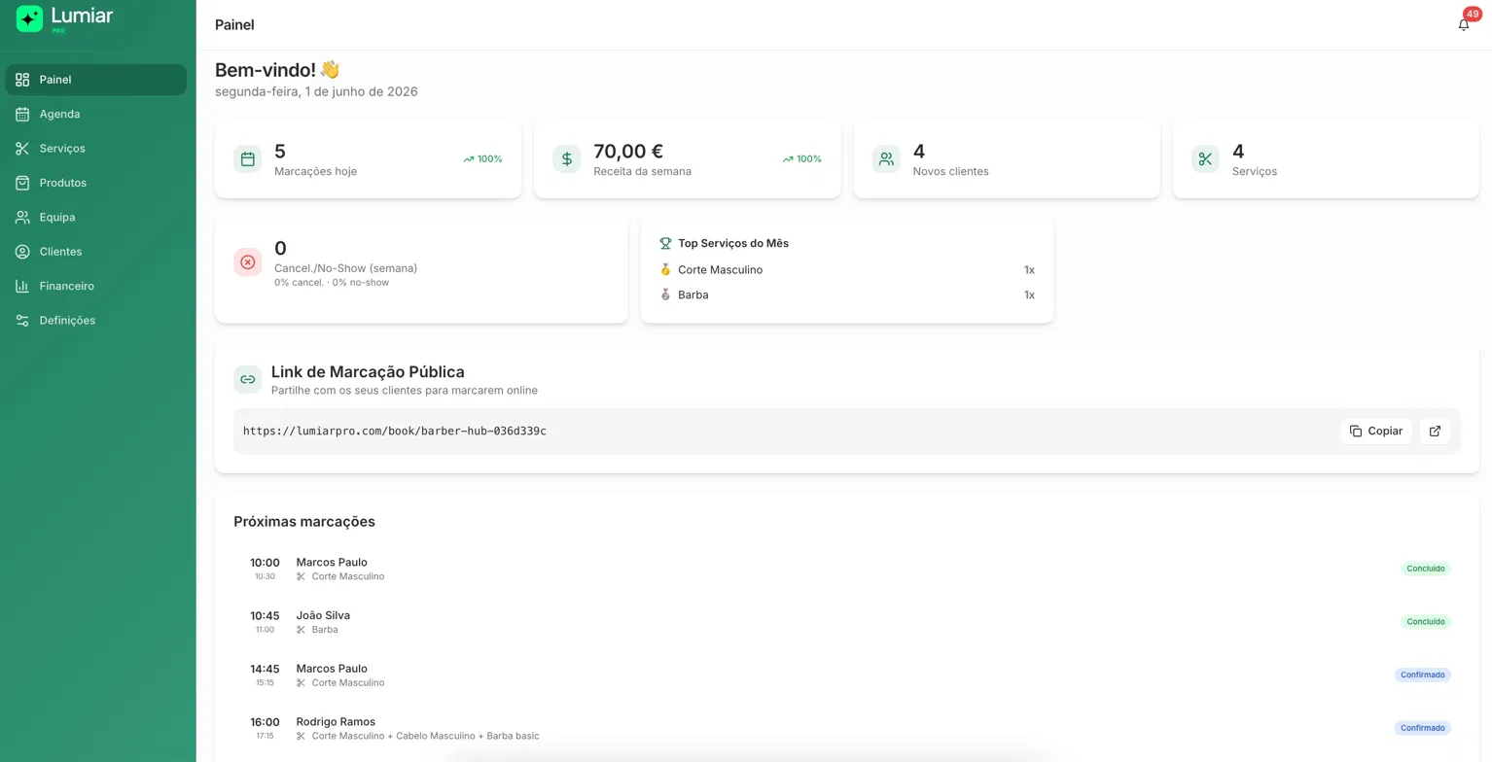The width and height of the screenshot is (1492, 762).
Task: Open public booking link in new tab icon
Action: click(x=1435, y=432)
